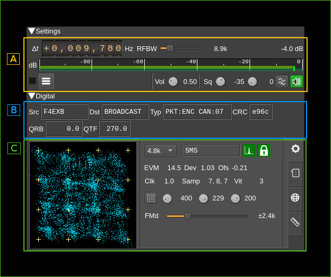Click the QRB distance field 0.0
Image resolution: width=331 pixels, height=277 pixels.
point(64,129)
